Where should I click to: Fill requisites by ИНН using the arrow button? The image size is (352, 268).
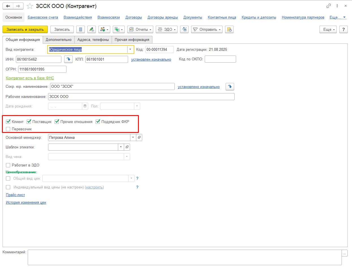point(68,59)
